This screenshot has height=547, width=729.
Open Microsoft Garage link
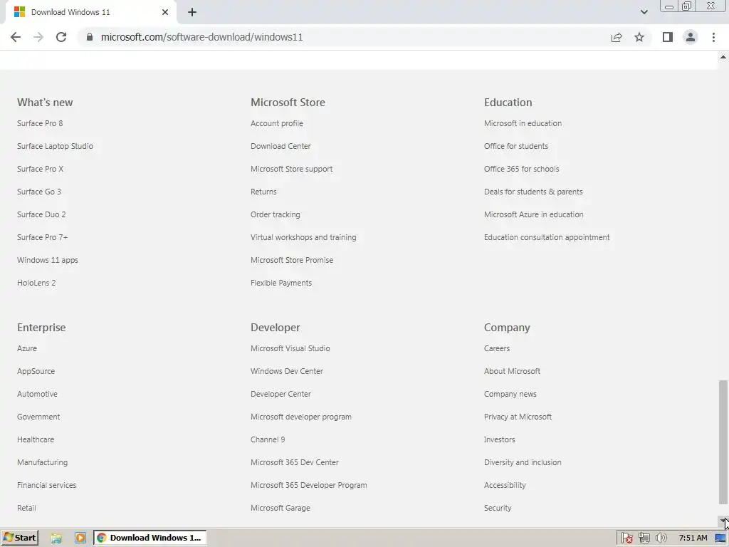click(280, 508)
